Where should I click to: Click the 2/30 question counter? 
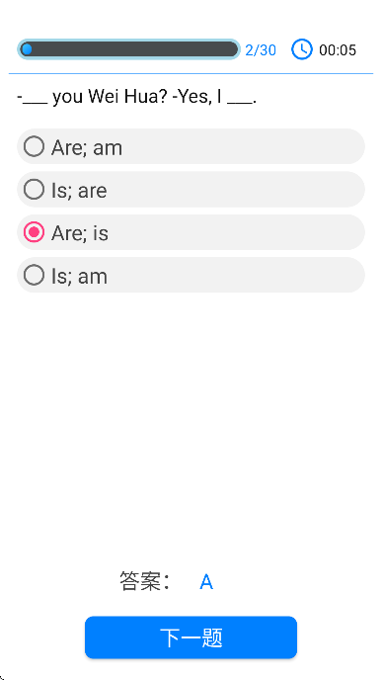261,50
